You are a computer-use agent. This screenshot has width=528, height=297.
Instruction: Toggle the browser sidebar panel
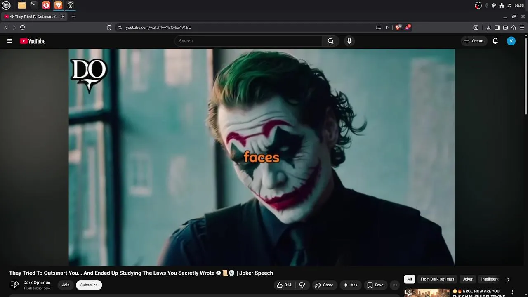pyautogui.click(x=497, y=28)
